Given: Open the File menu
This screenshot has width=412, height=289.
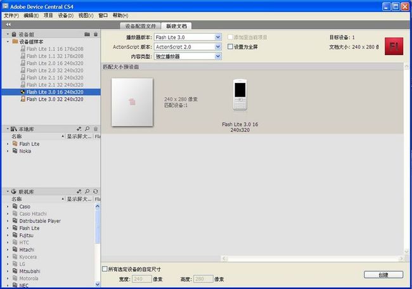Looking at the screenshot, I should click(11, 15).
